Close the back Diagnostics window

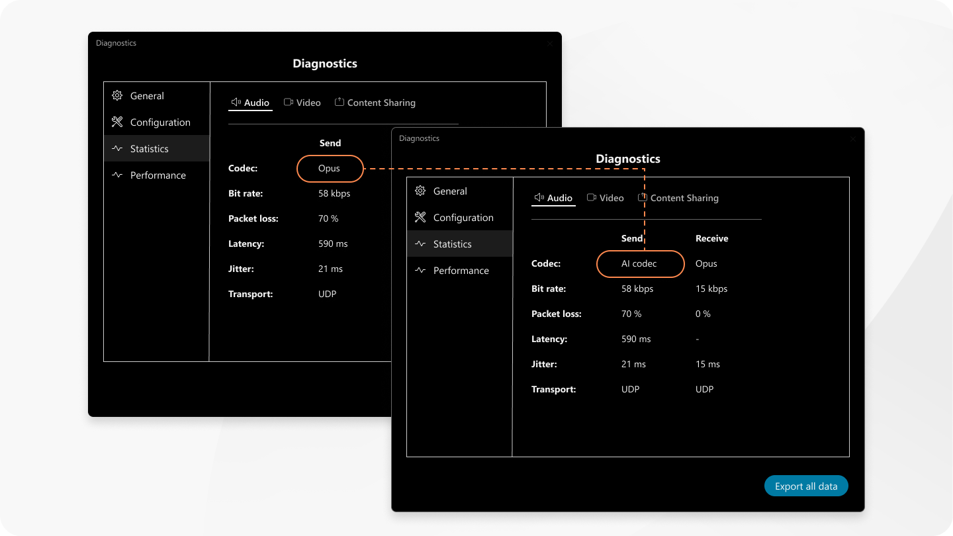pos(550,44)
